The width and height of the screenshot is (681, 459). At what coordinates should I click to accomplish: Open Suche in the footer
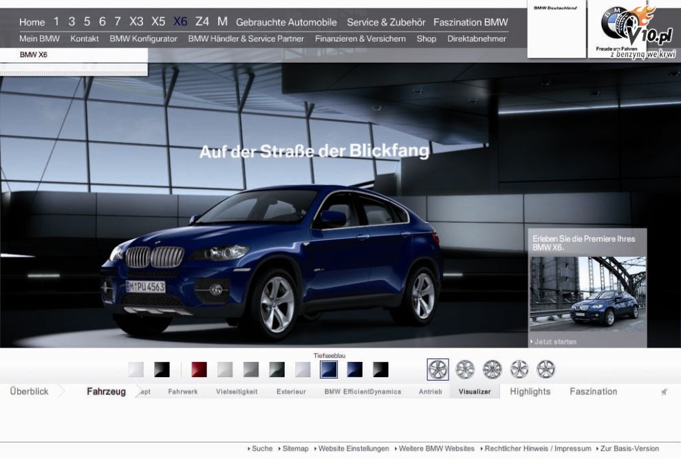pos(260,449)
